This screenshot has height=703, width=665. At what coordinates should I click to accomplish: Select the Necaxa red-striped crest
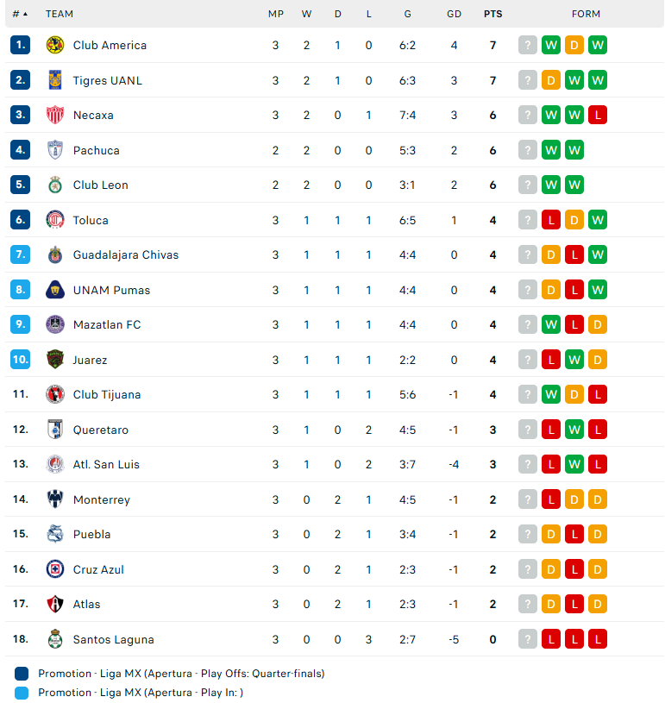click(x=55, y=116)
